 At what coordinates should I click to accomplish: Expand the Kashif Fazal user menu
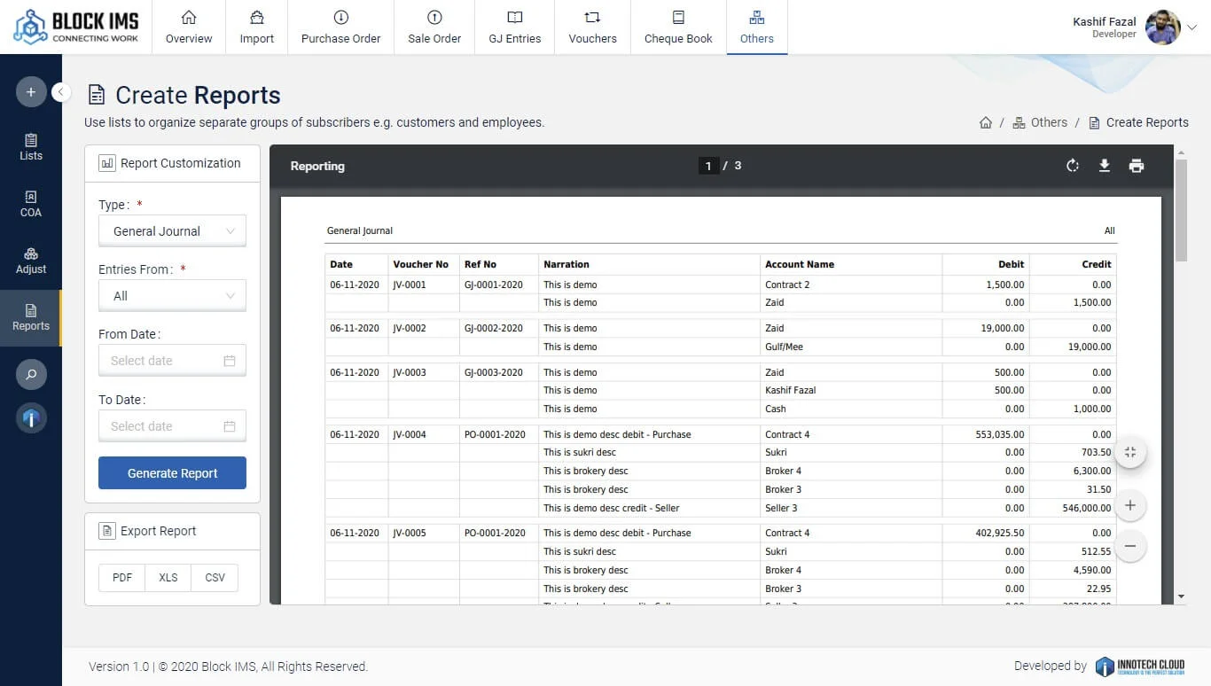tap(1191, 27)
